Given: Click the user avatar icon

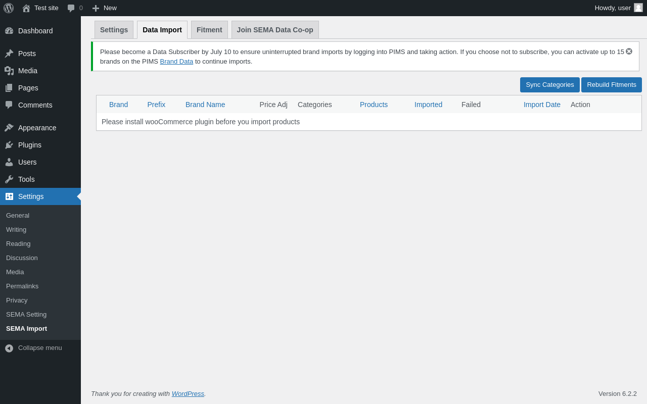Looking at the screenshot, I should coord(638,8).
